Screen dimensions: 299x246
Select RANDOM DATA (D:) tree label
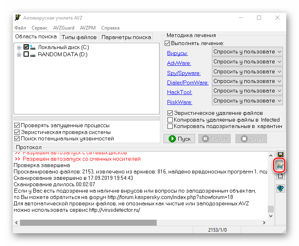[63, 54]
